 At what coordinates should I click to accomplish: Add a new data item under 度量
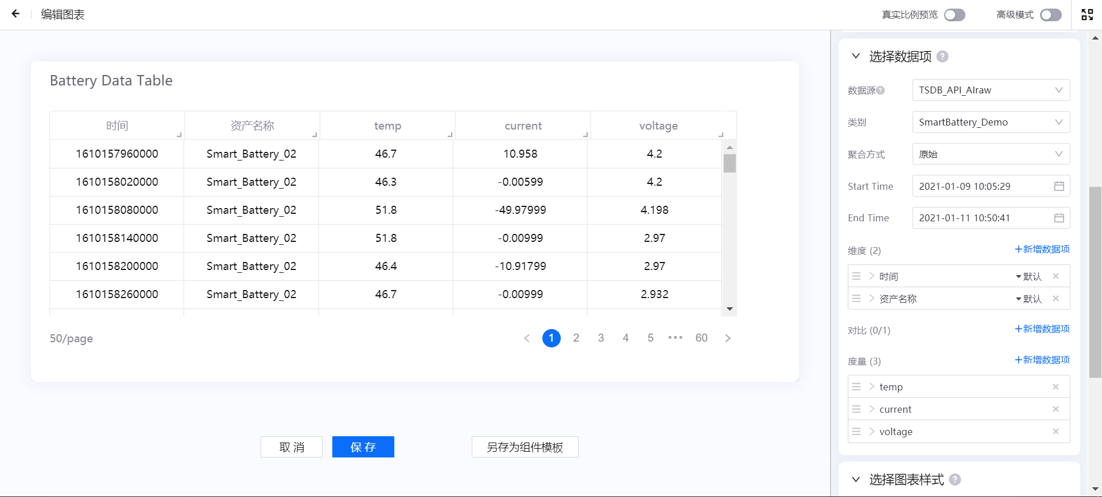[1042, 360]
